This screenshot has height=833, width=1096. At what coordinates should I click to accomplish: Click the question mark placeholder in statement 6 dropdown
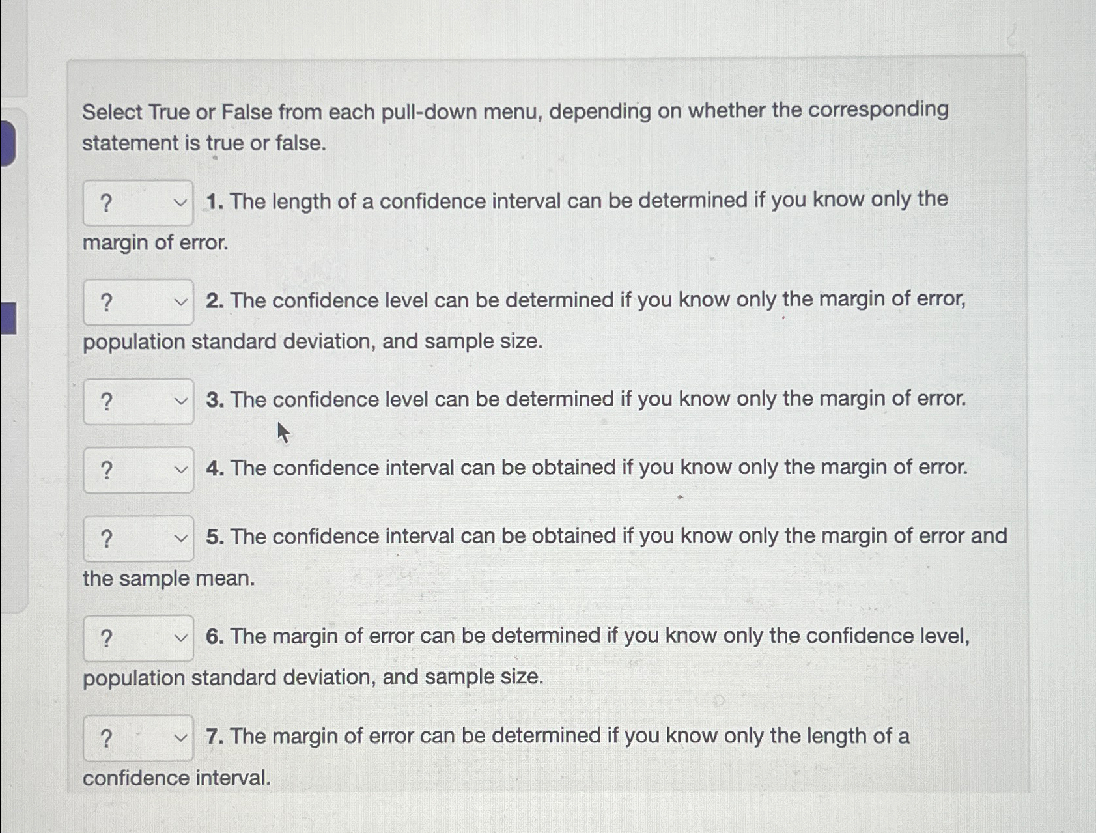click(x=106, y=638)
